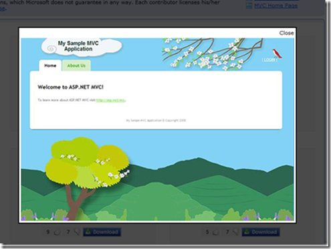Click the left Download button
The height and width of the screenshot is (249, 331).
click(102, 232)
